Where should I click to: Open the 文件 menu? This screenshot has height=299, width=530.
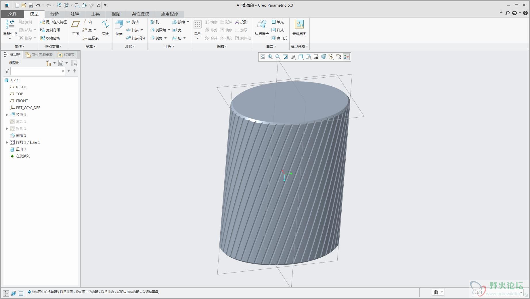point(13,14)
